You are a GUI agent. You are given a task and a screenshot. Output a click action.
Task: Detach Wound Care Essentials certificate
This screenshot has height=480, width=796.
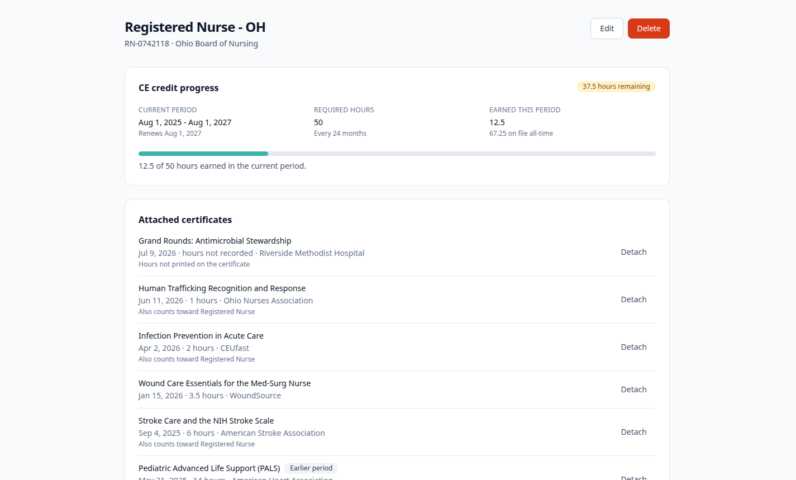[x=633, y=389]
